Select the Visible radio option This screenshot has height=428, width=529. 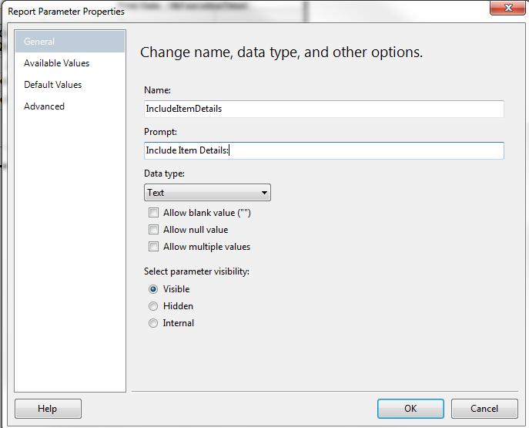(153, 289)
